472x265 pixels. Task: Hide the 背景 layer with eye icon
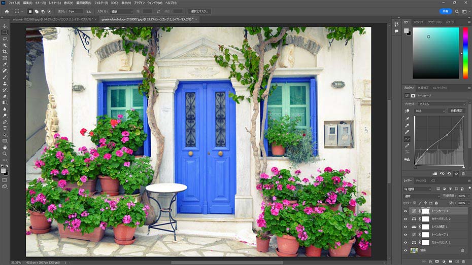pos(406,250)
